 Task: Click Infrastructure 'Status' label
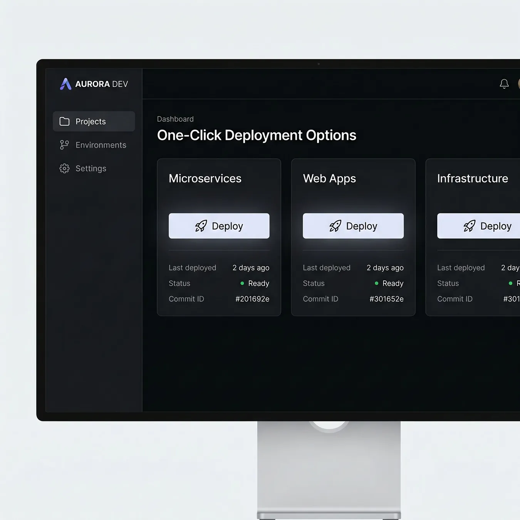coord(448,283)
